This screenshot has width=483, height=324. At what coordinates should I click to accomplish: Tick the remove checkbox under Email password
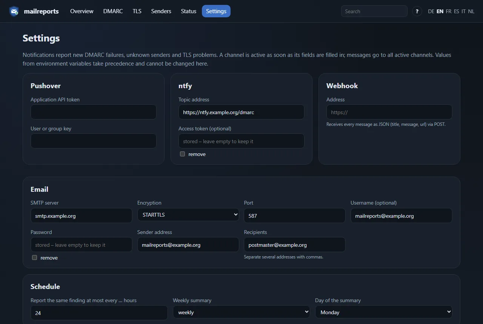coord(35,258)
